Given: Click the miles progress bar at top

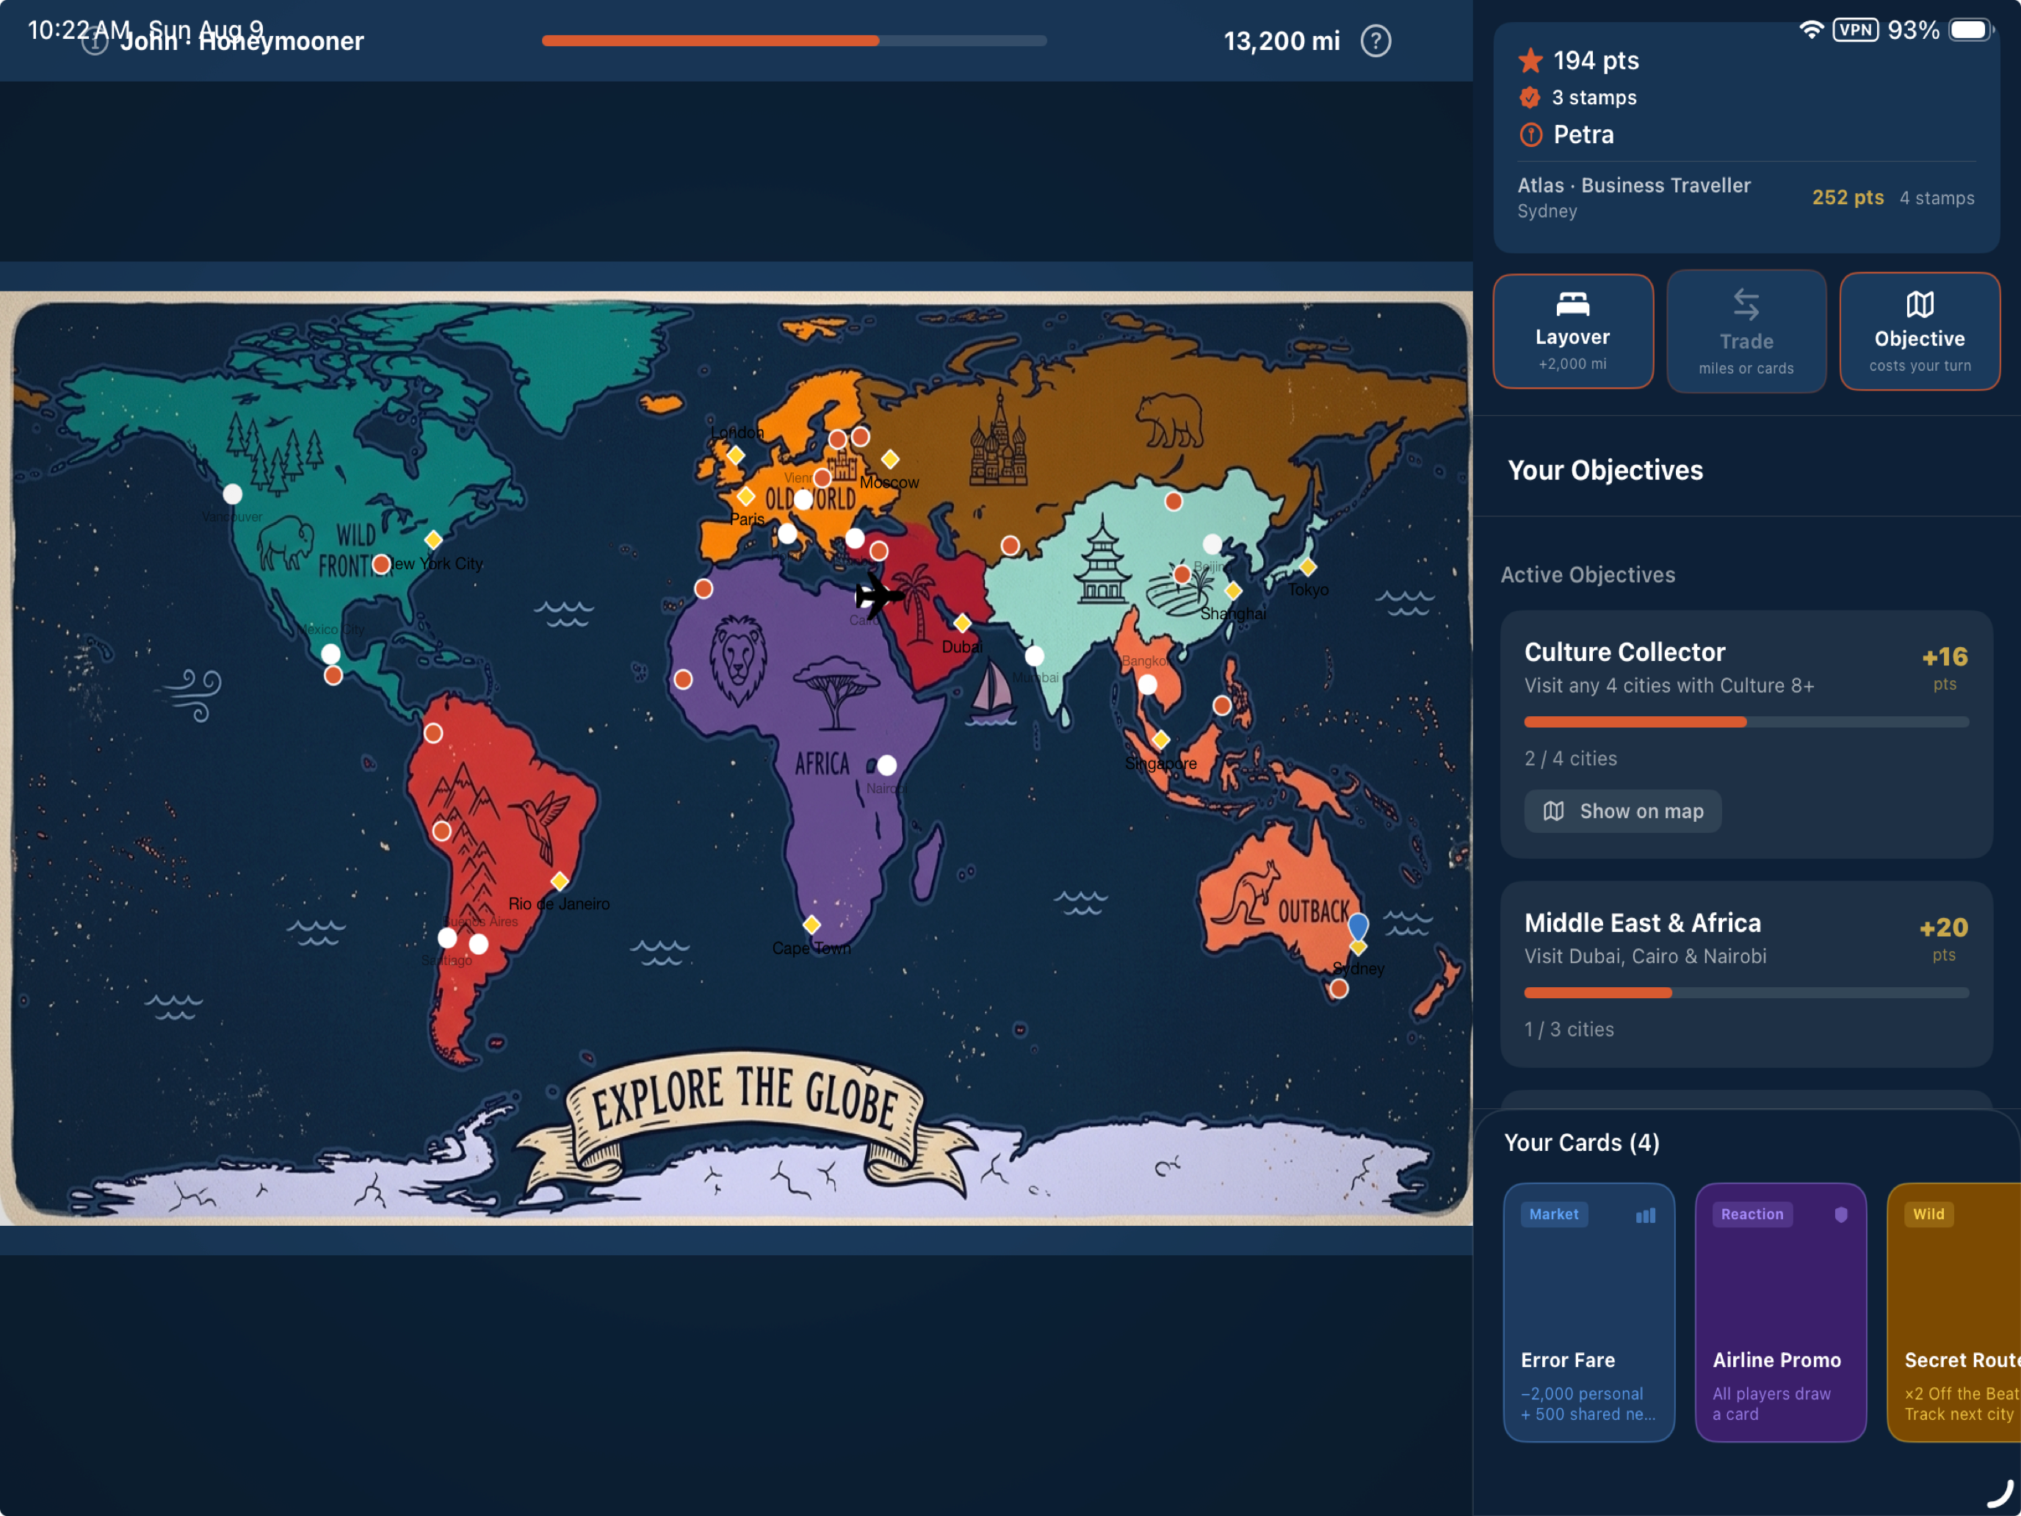Looking at the screenshot, I should [794, 41].
